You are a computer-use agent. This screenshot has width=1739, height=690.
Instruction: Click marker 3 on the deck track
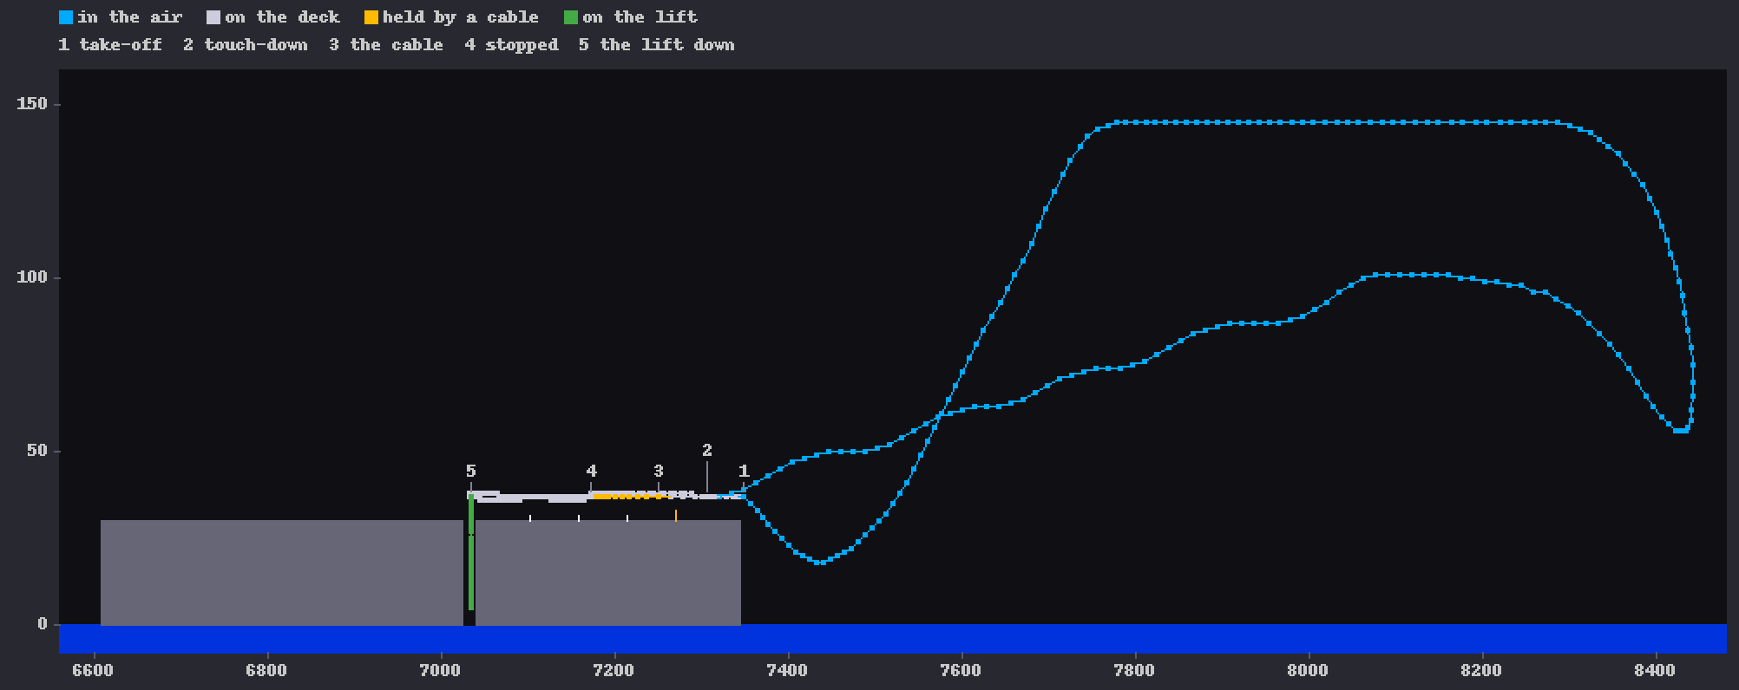click(x=659, y=472)
